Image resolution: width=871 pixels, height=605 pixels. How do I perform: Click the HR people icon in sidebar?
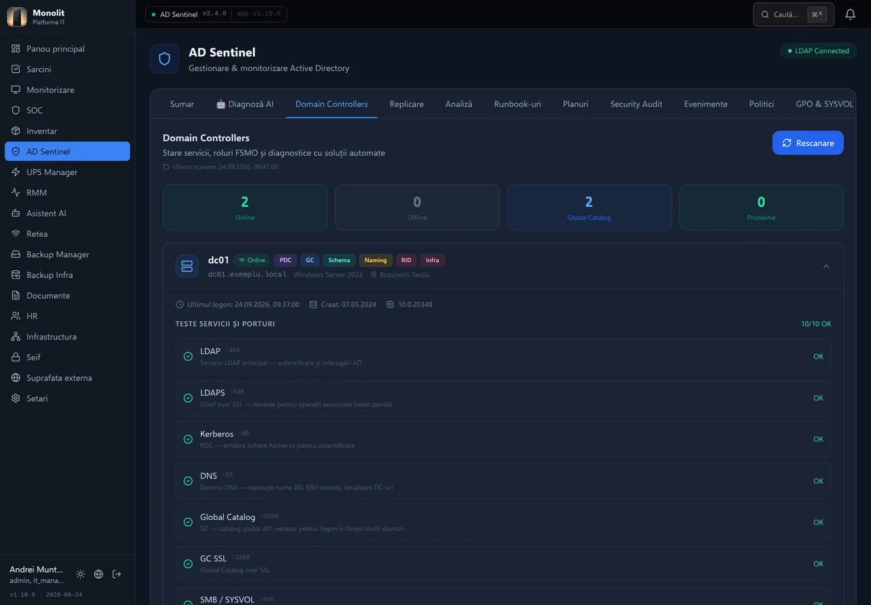pyautogui.click(x=16, y=316)
